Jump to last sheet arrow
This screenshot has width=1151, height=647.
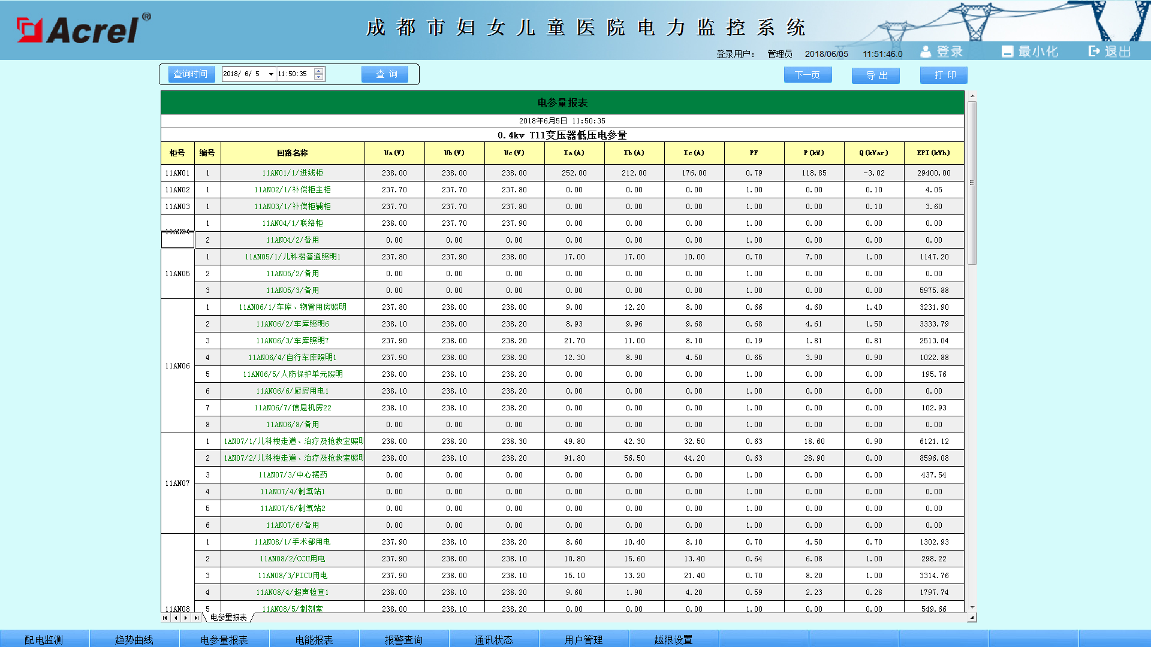[x=196, y=618]
